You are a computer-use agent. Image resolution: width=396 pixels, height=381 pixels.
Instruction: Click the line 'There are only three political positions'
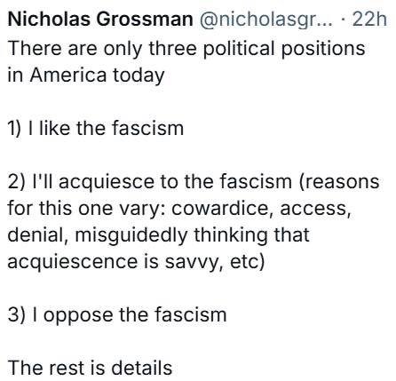(186, 49)
